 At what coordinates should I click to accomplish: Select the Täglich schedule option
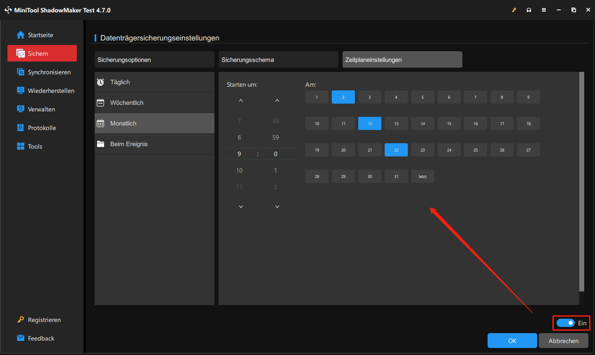(155, 82)
